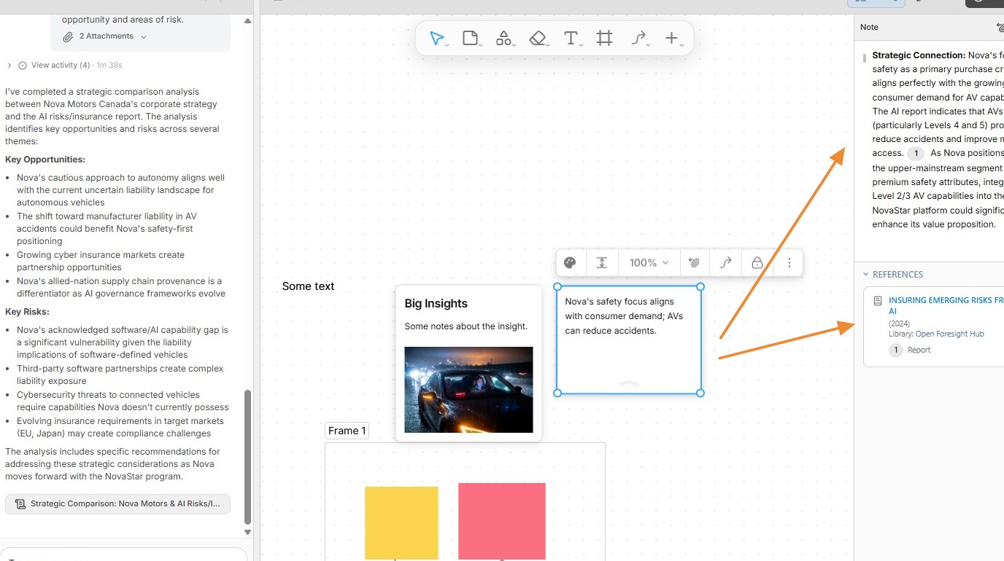
Task: Add connector from the selected note toolbar
Action: [726, 263]
